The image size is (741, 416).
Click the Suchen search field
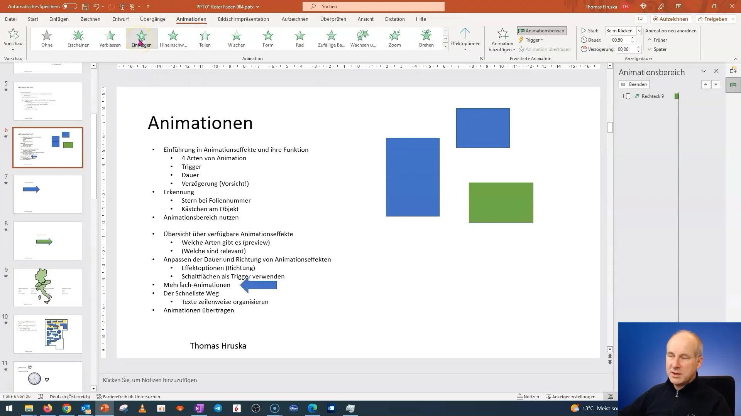374,7
